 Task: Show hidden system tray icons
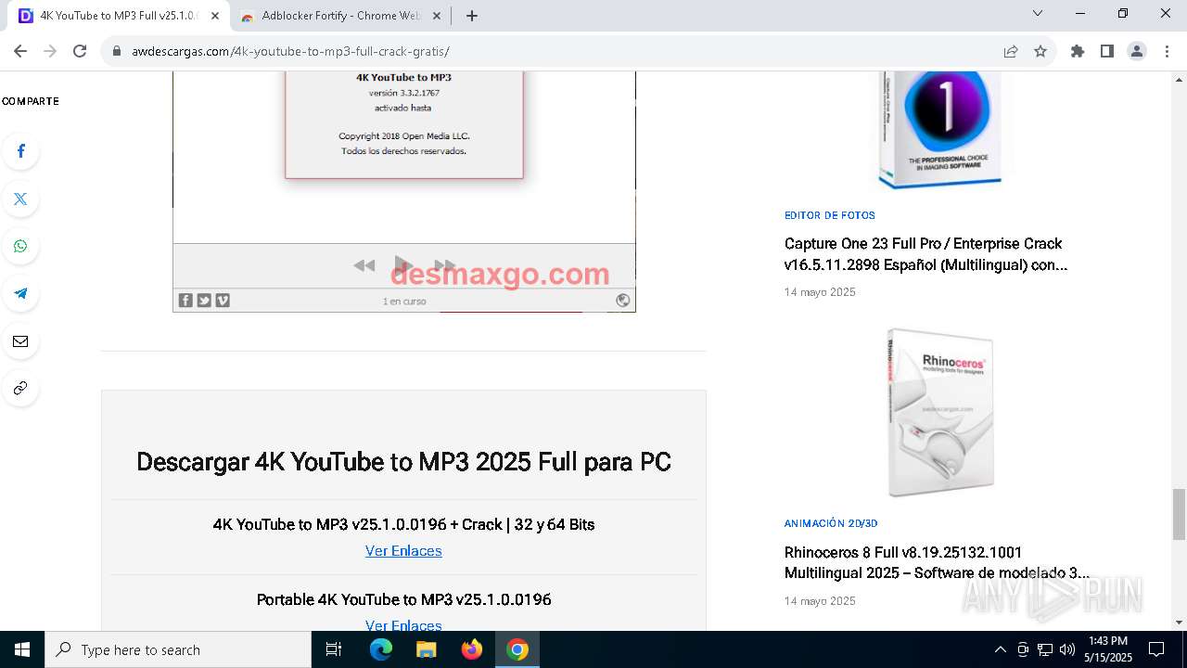click(1000, 649)
